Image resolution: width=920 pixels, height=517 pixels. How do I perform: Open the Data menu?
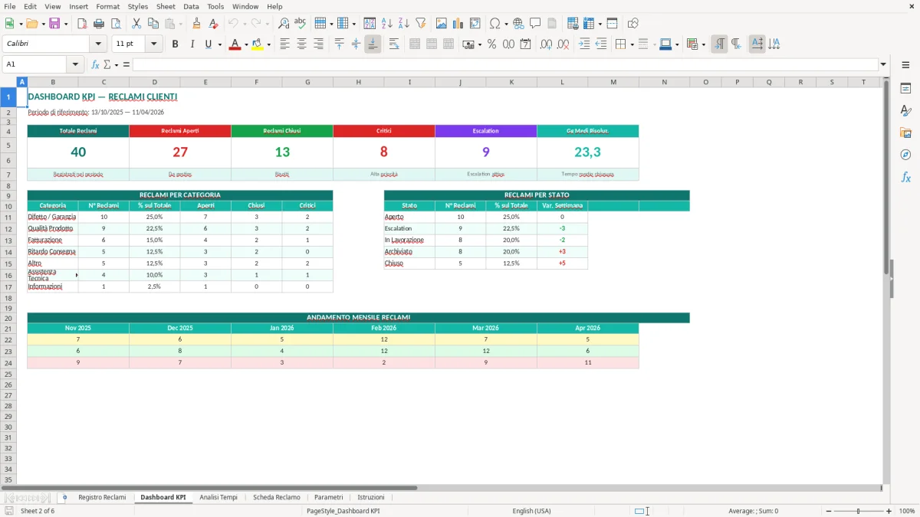point(191,6)
